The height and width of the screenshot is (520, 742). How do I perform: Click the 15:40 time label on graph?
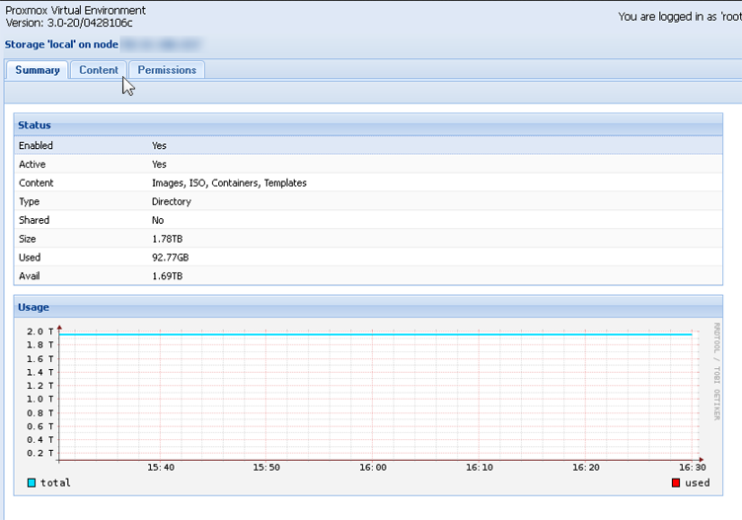click(161, 468)
